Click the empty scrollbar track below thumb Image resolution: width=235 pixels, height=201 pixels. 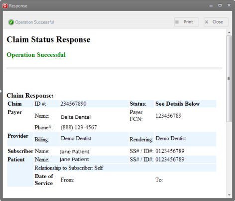click(229, 157)
